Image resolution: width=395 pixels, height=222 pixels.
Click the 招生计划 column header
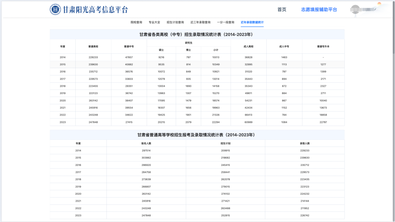(225, 143)
